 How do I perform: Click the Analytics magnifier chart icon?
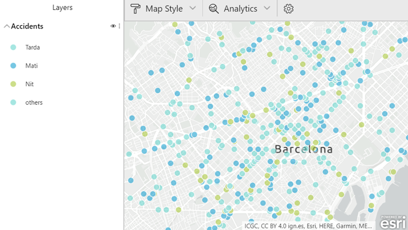coord(214,9)
